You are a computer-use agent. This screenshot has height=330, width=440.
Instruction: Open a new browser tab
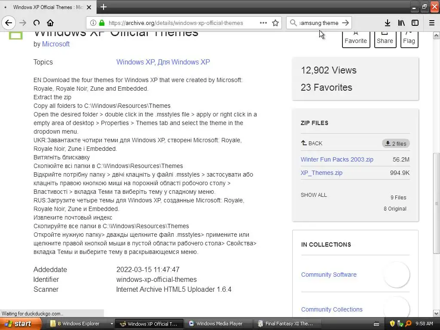[103, 7]
